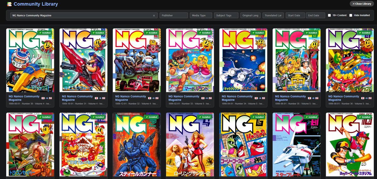
Task: Select the End Date field
Action: click(x=316, y=15)
